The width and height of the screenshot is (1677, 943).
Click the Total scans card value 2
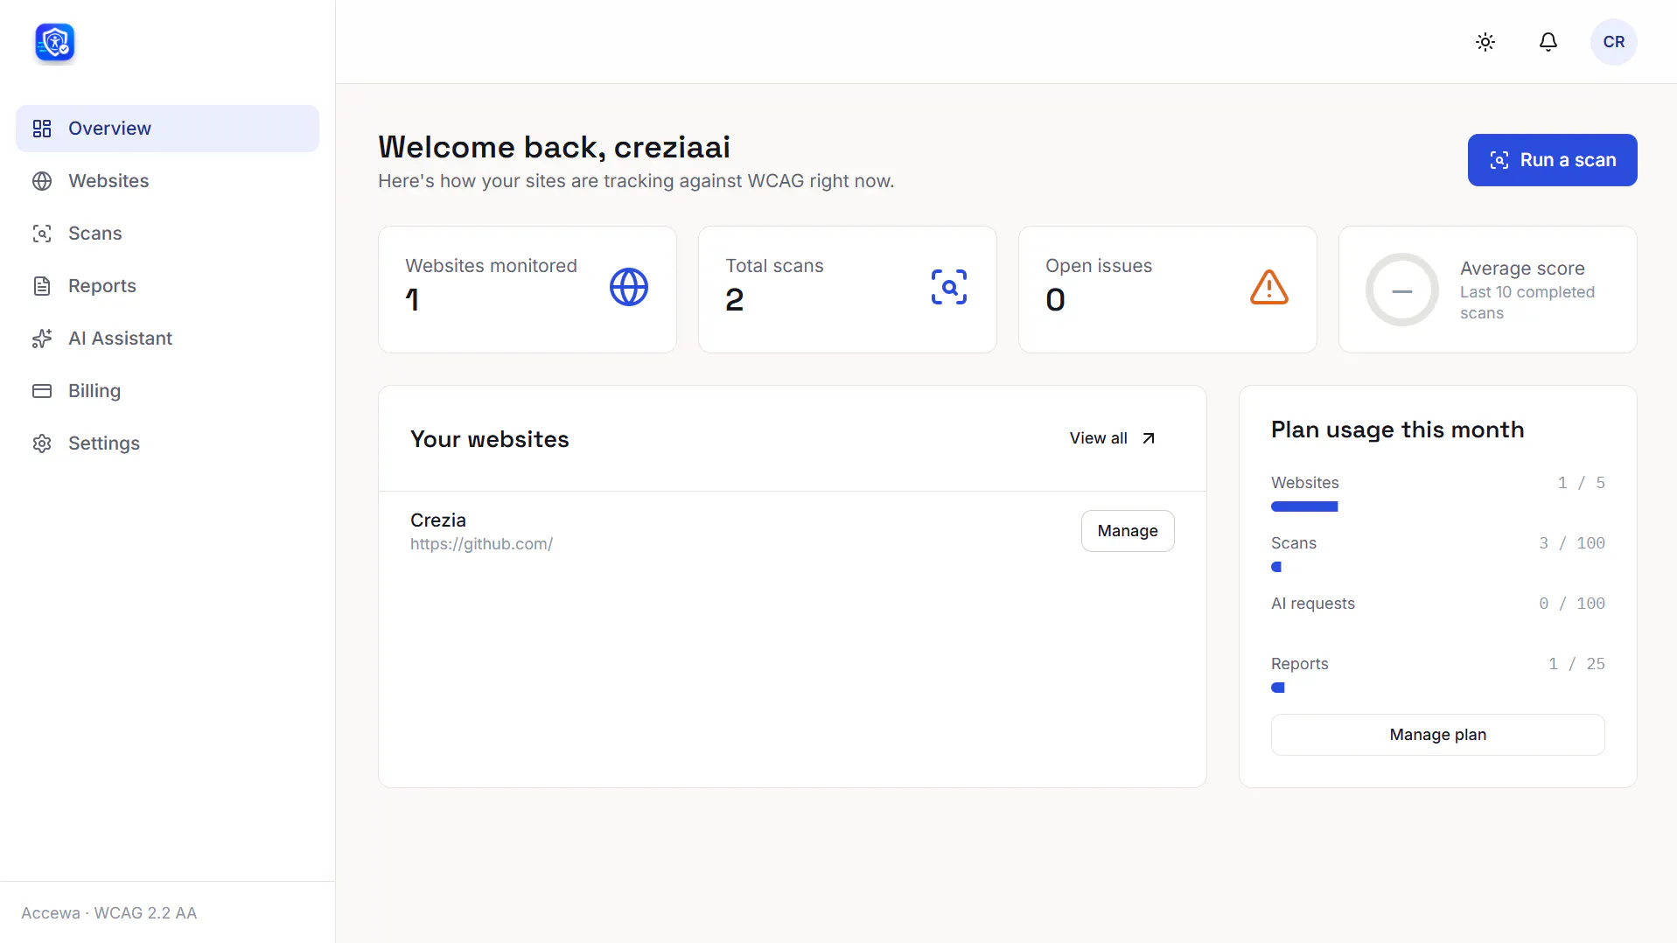[x=735, y=300]
